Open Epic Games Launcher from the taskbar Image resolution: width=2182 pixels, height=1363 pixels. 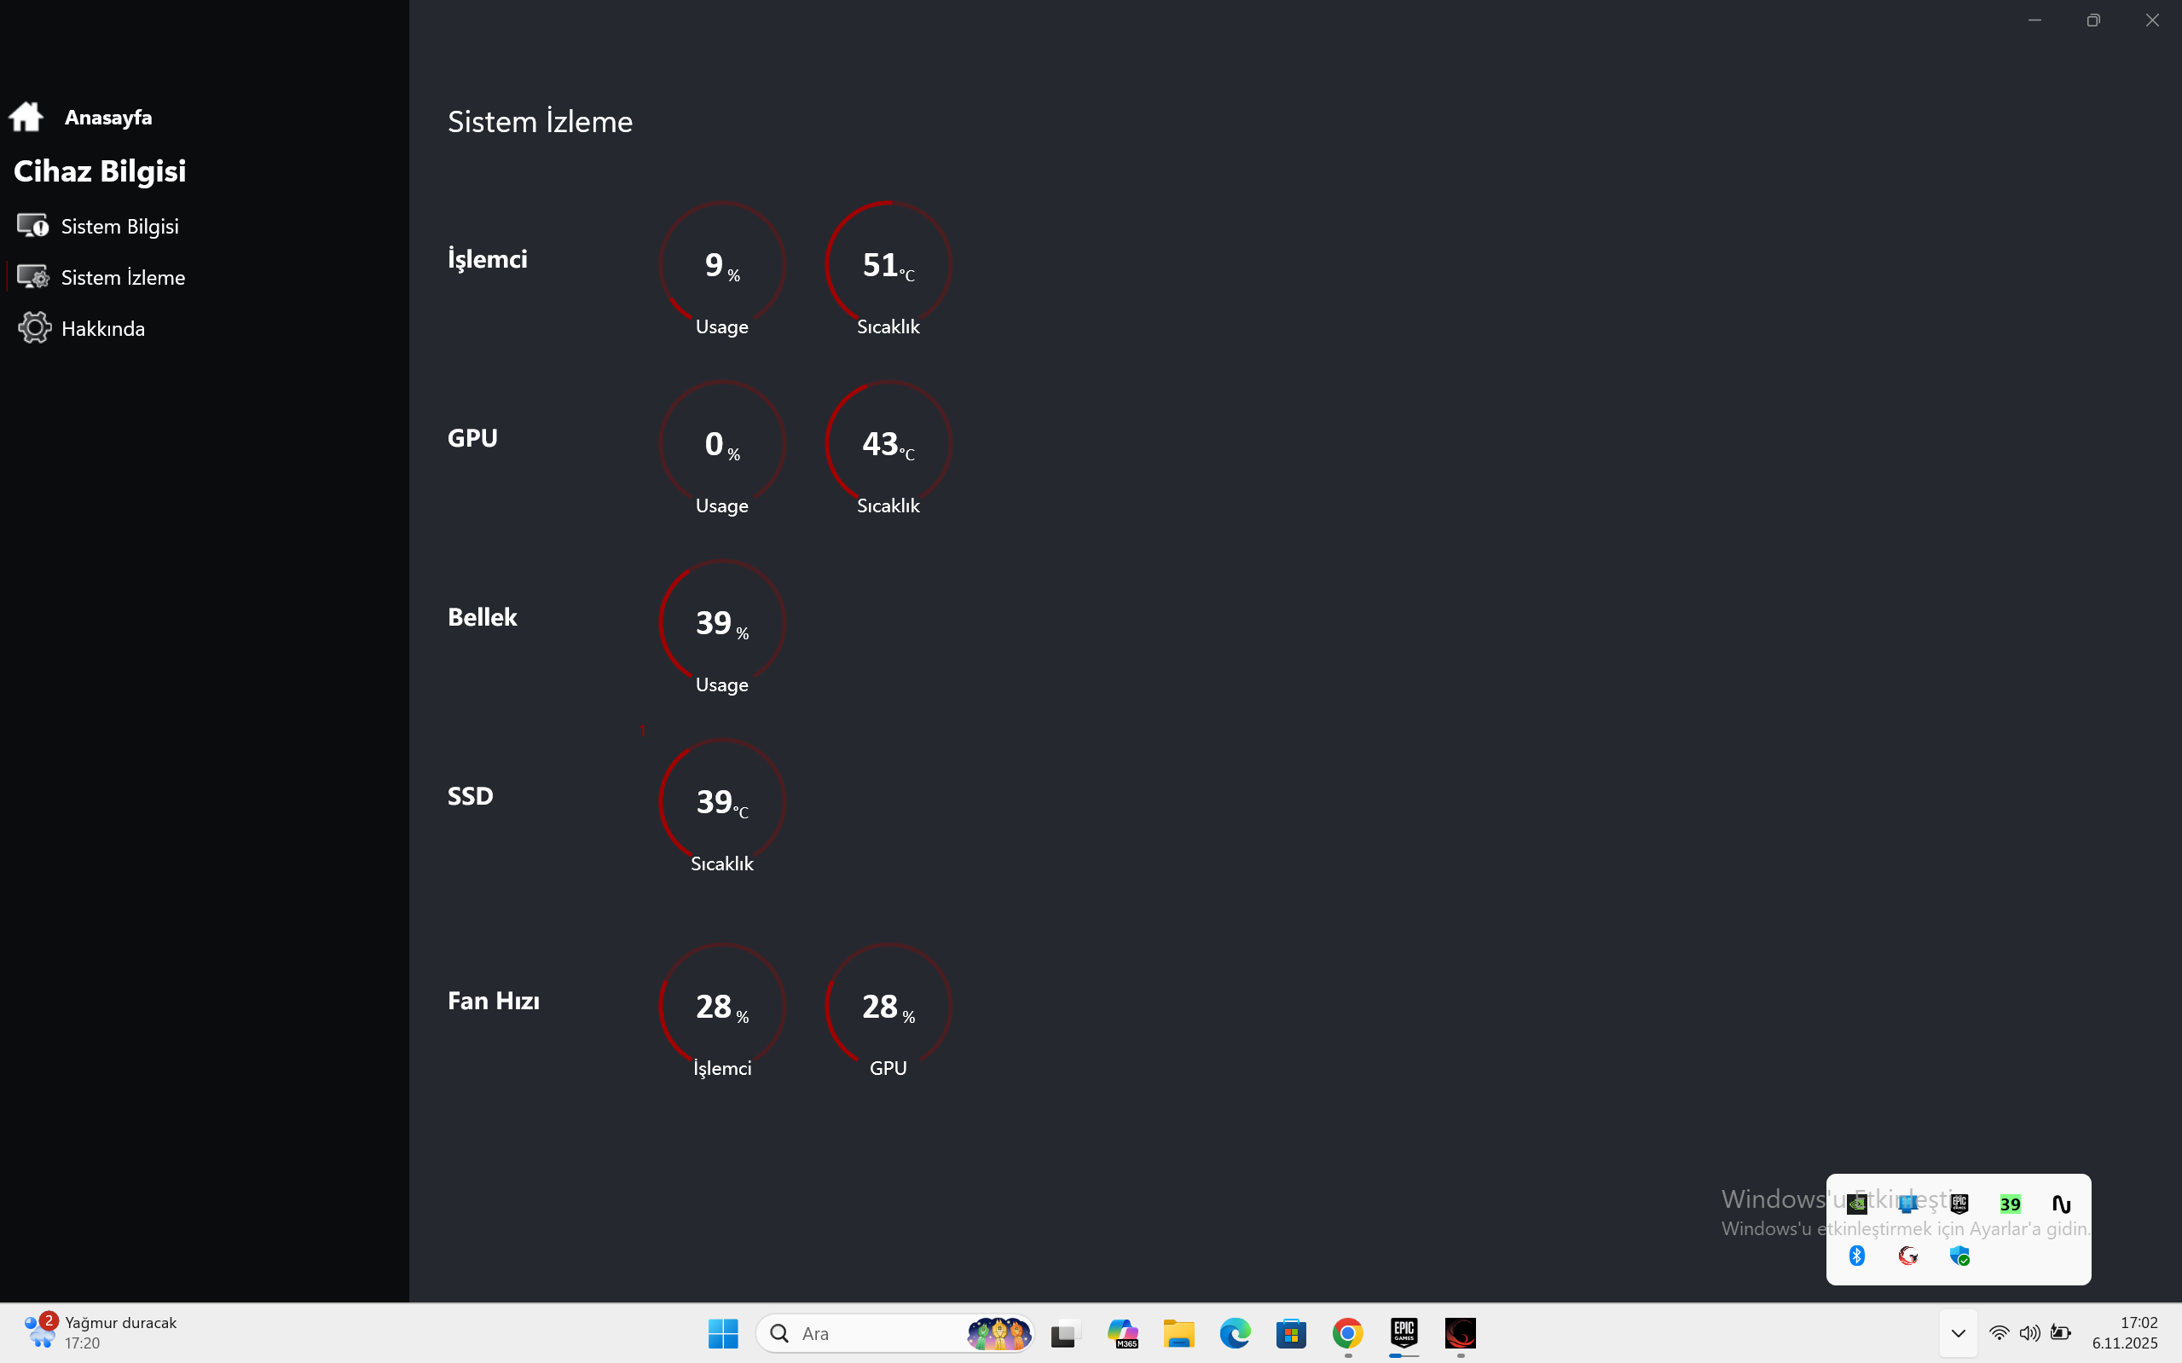(1404, 1333)
